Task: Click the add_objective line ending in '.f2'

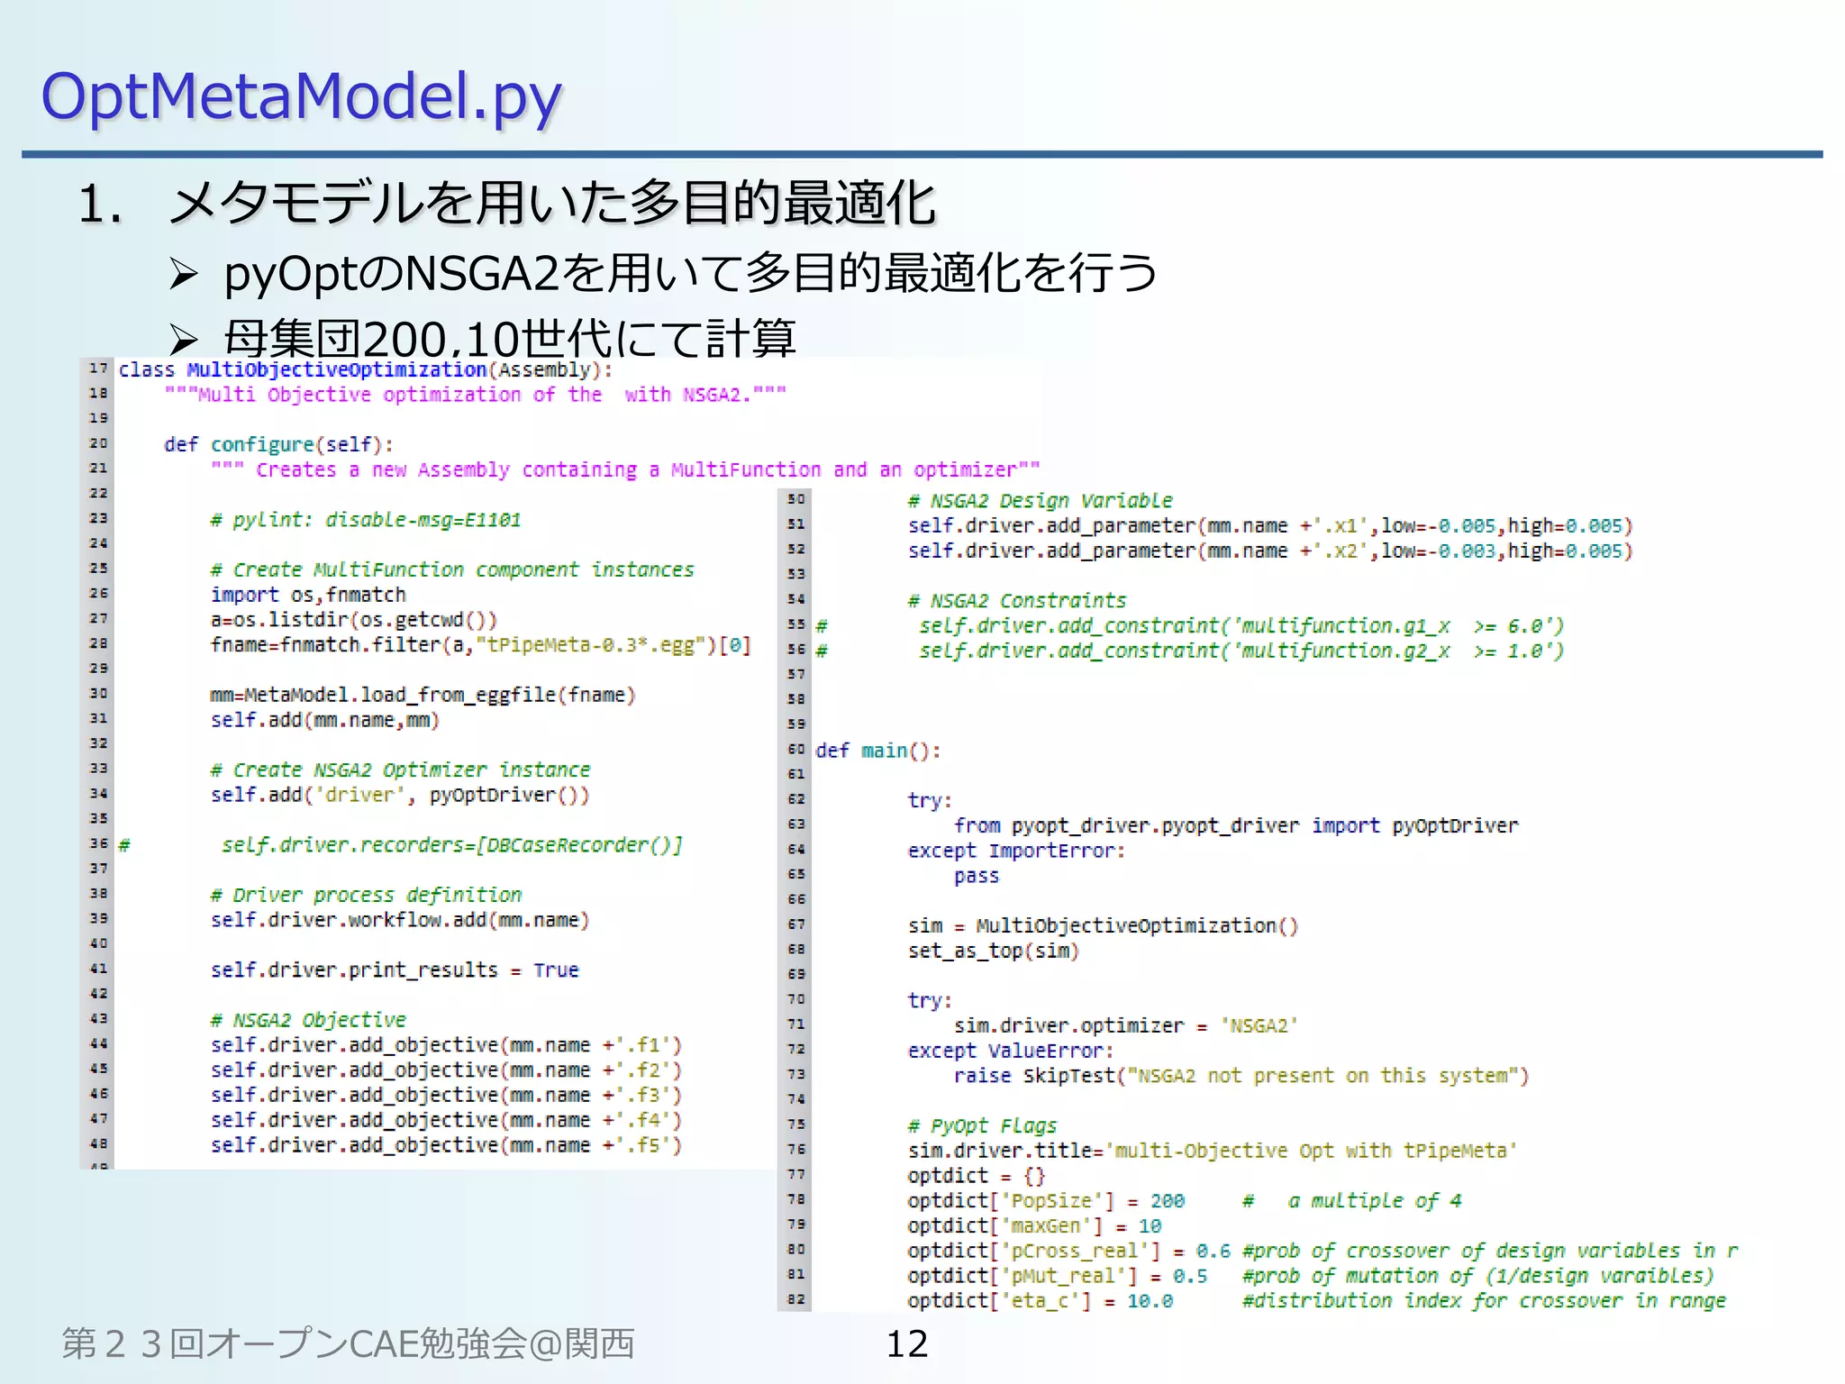Action: (446, 1070)
